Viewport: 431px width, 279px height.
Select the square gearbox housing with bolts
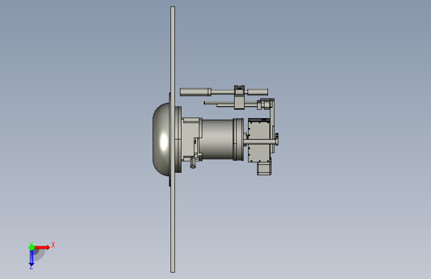pos(259,140)
